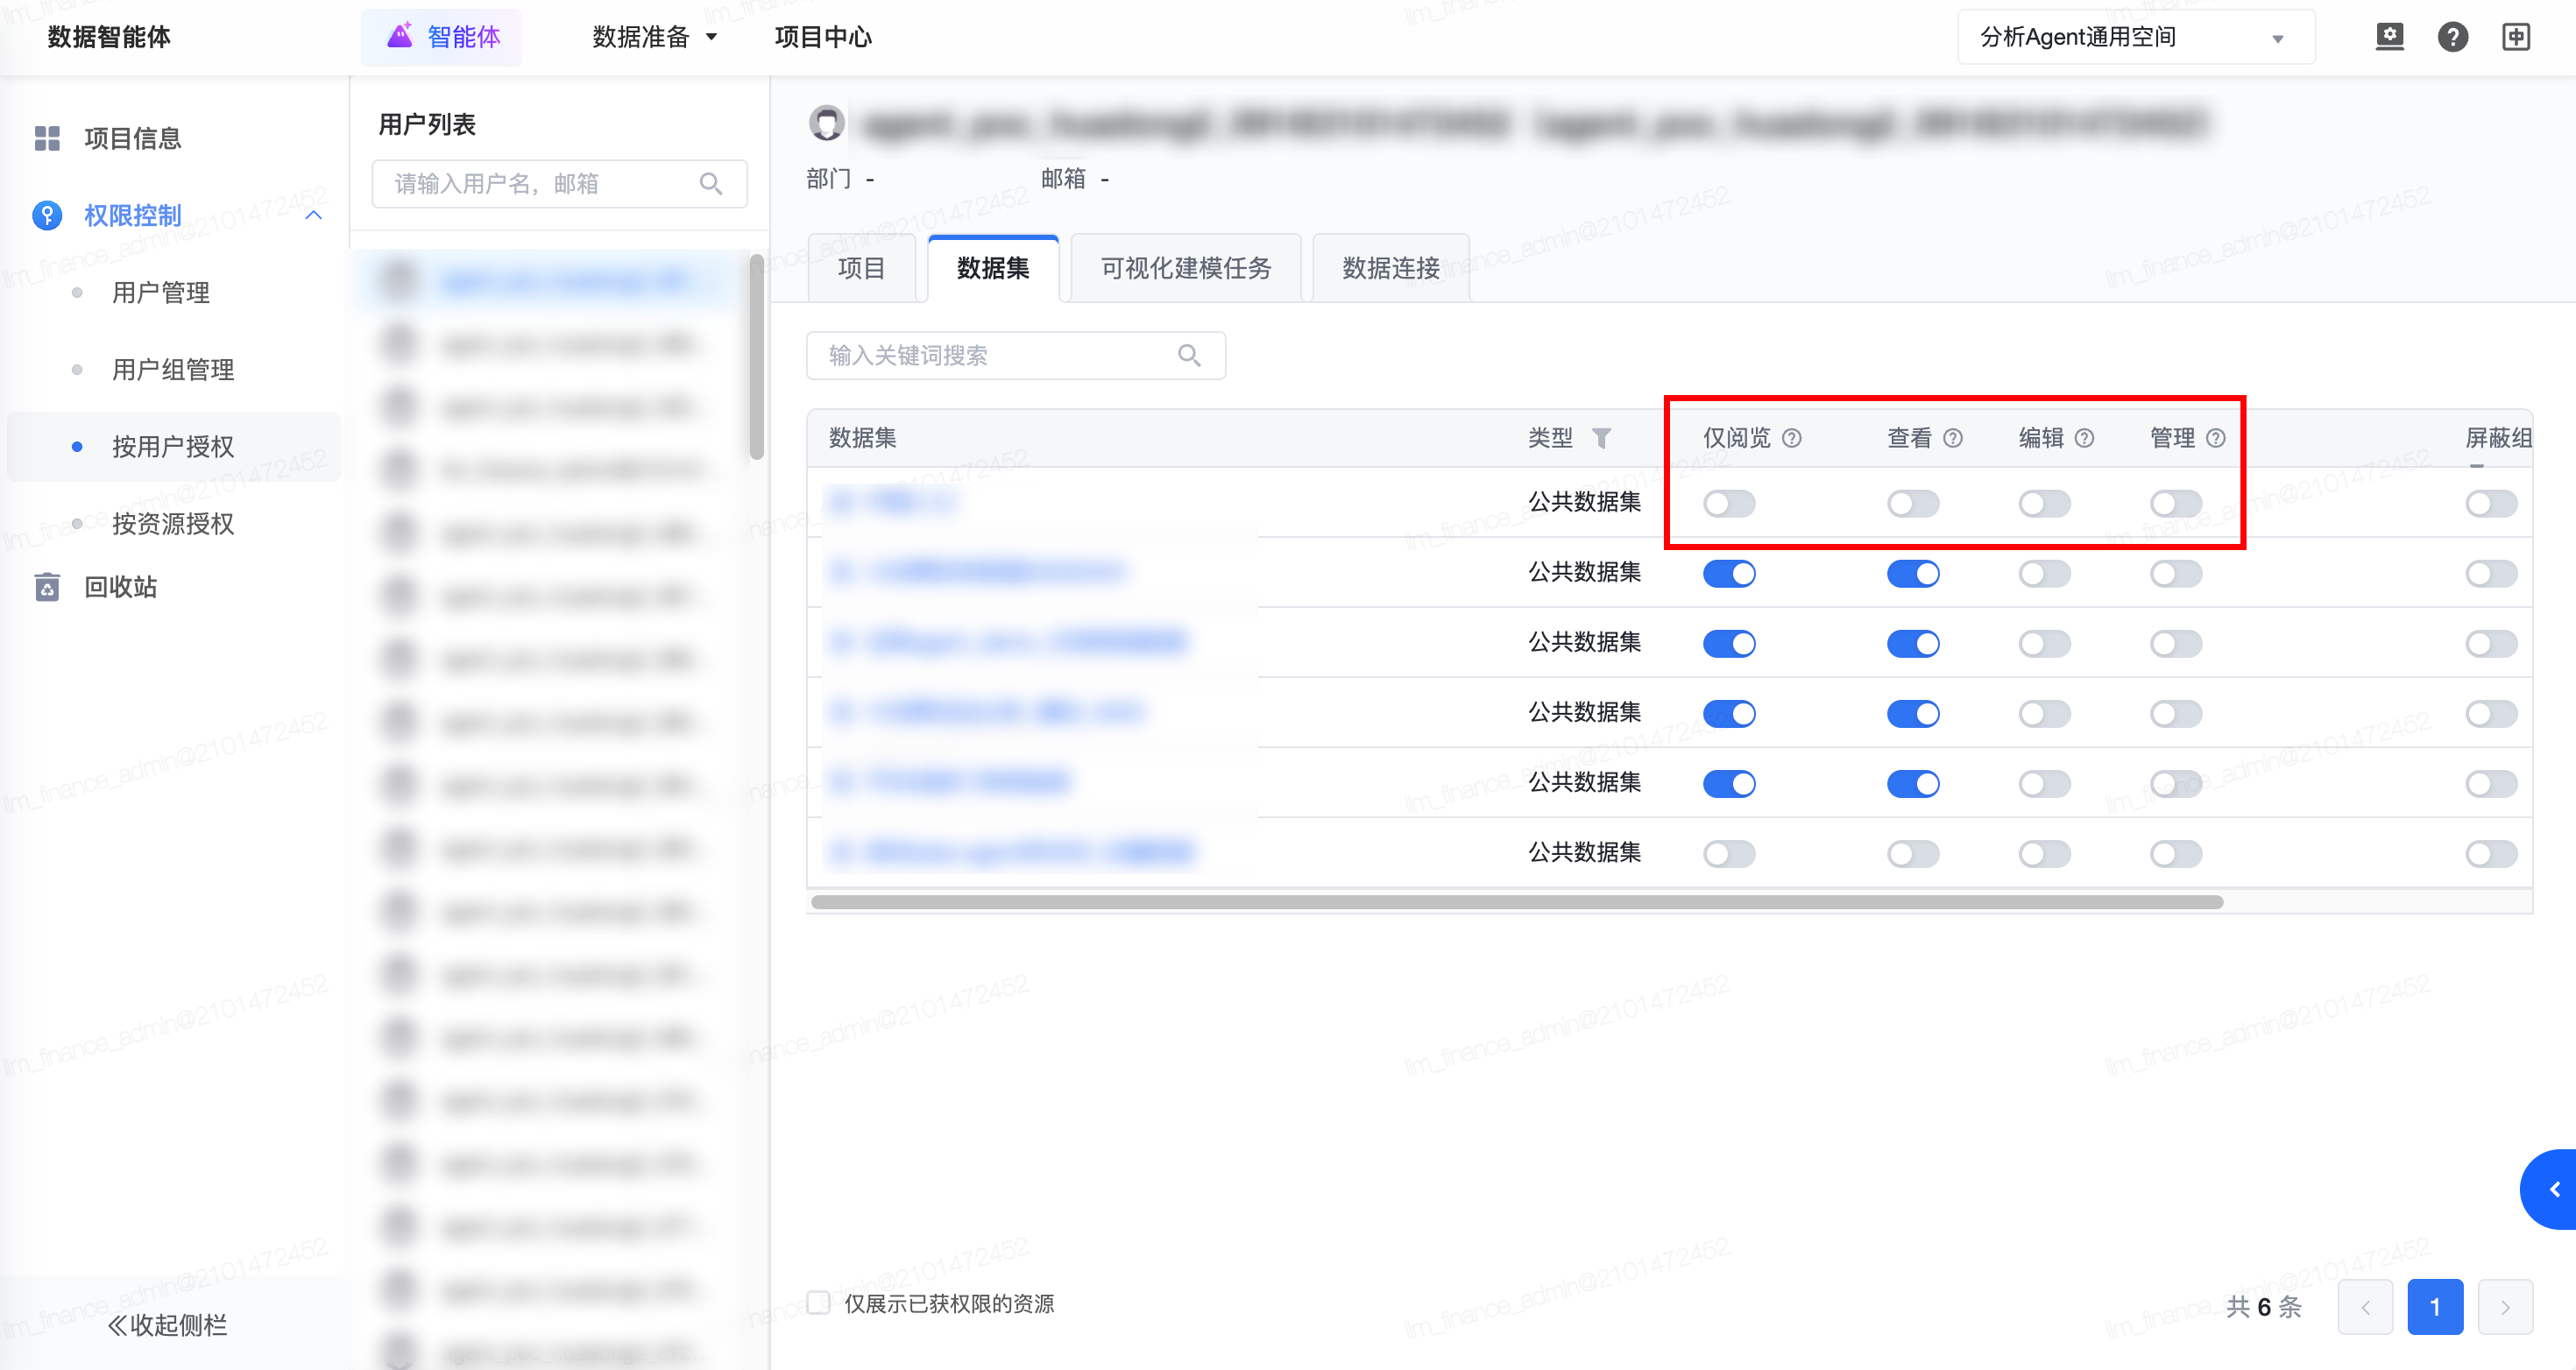Screen dimensions: 2576x1370
Task: Open 按资源授权 in sidebar
Action: [x=173, y=523]
